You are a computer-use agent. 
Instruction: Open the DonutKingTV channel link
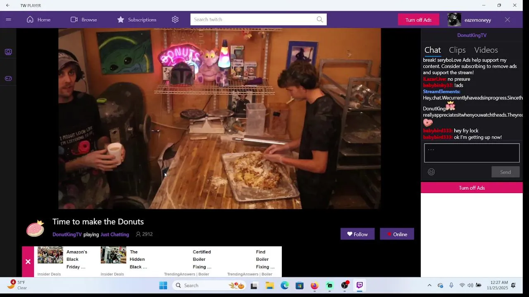(x=67, y=234)
